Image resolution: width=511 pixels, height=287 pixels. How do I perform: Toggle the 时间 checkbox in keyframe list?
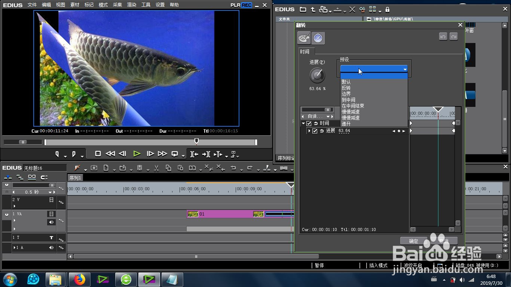(x=309, y=123)
